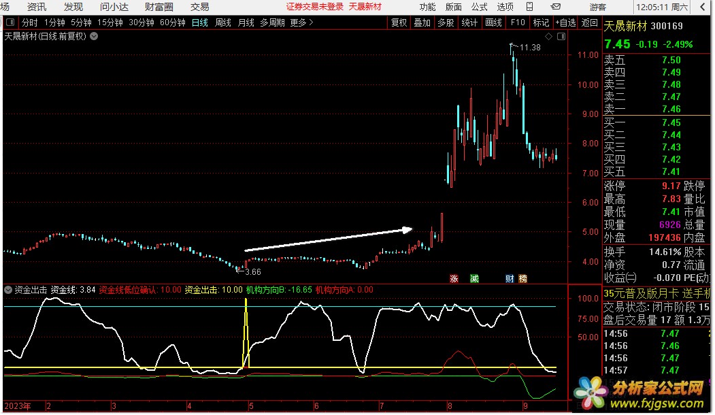Switch to the 30分钟 period
The image size is (715, 415).
(142, 22)
